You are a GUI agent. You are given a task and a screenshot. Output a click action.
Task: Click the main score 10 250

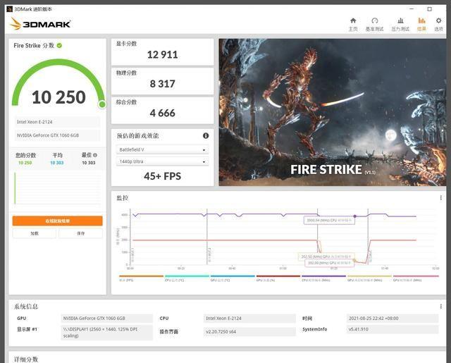pyautogui.click(x=58, y=97)
